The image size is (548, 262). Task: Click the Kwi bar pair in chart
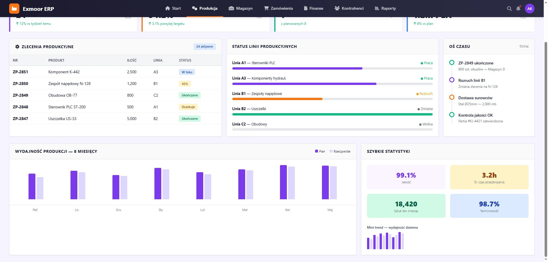tap(287, 182)
